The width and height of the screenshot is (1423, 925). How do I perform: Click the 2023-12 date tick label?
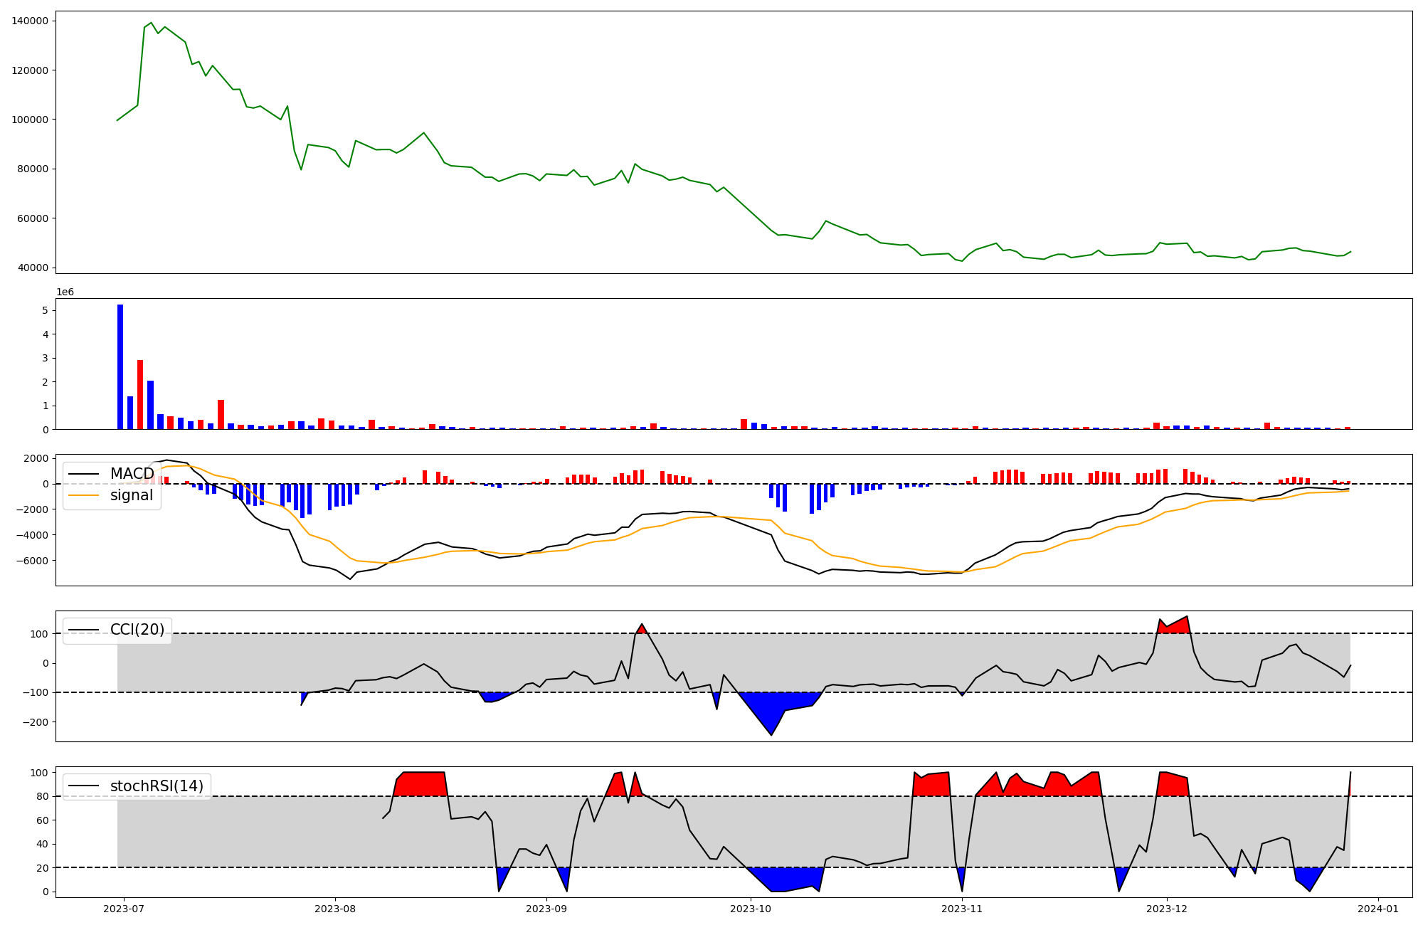coord(1167,909)
